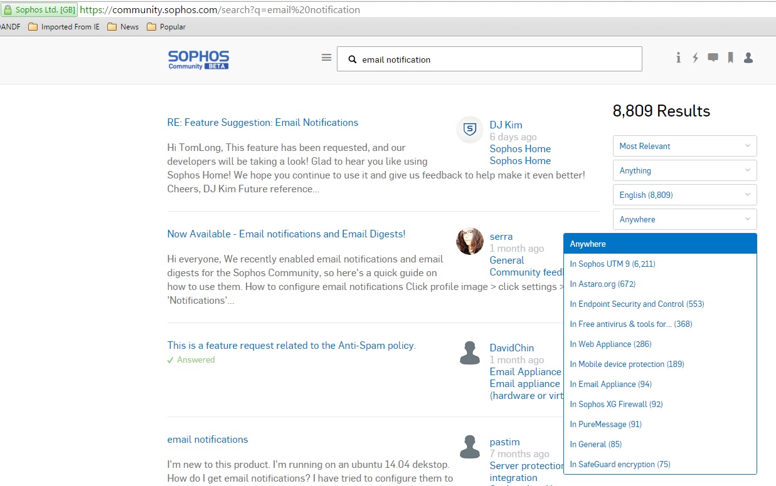Open serra's profile link

coord(501,237)
